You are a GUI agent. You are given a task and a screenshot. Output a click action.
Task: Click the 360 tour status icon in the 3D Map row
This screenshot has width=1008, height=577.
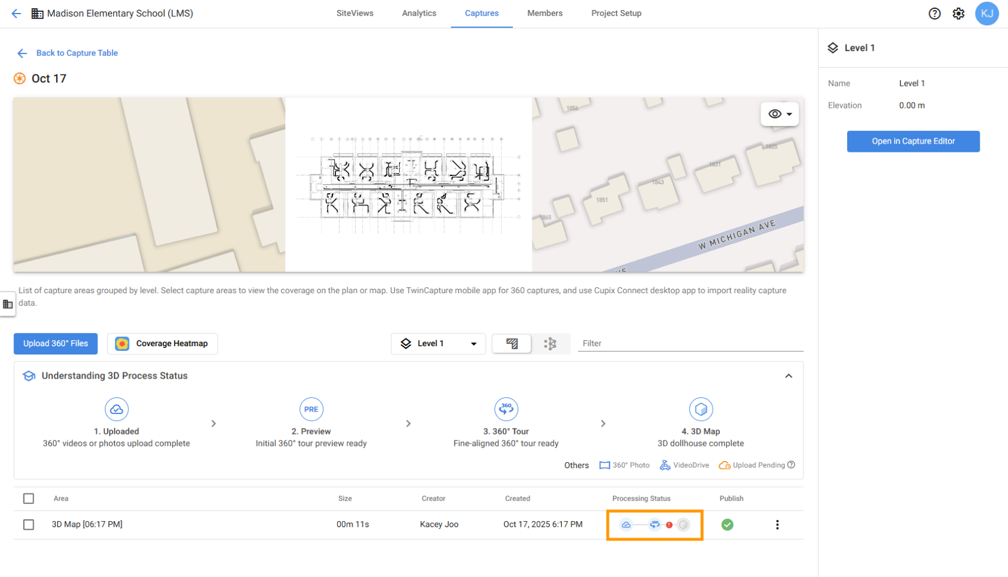point(654,525)
